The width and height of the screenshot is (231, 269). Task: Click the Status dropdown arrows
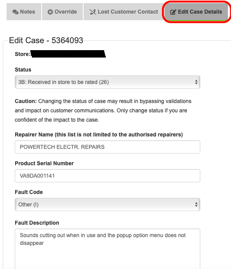tap(196, 82)
